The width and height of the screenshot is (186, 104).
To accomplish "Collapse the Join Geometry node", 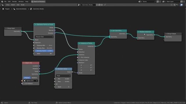I will tap(111, 31).
